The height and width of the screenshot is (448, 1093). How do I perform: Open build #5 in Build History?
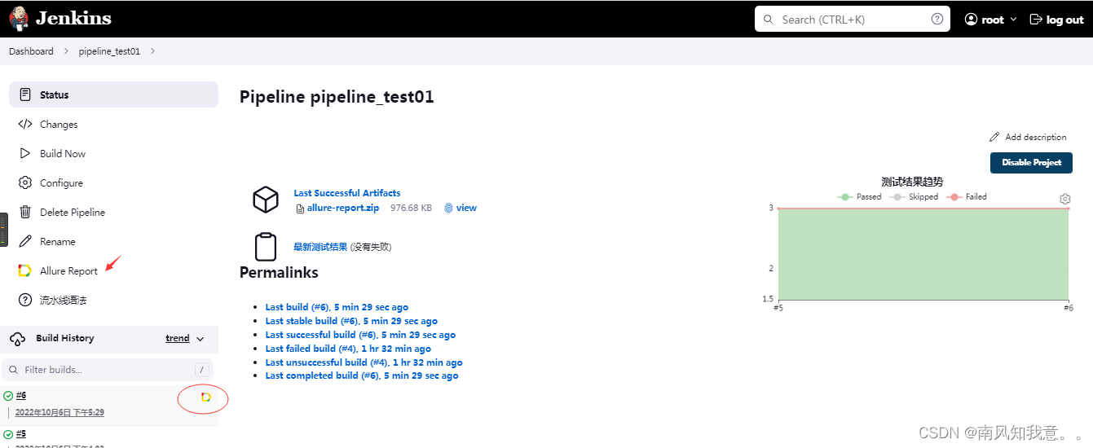pos(21,433)
